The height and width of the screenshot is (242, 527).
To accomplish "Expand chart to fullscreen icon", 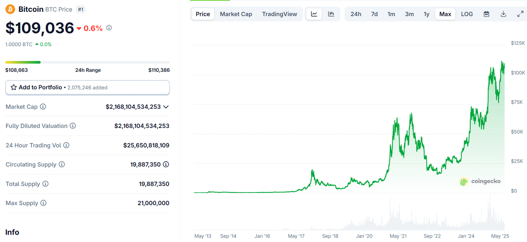I will [x=520, y=14].
